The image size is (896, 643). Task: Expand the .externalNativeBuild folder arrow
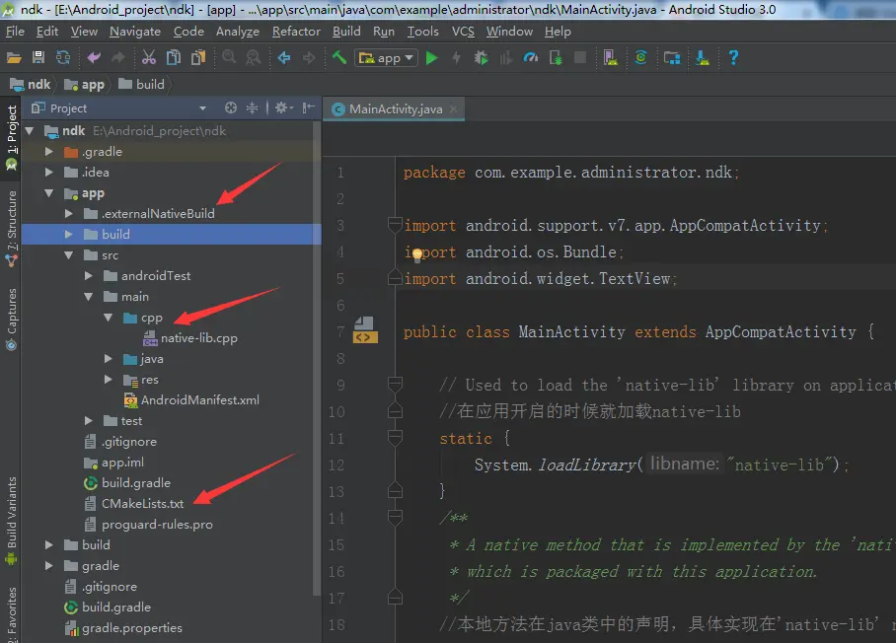[x=68, y=214]
